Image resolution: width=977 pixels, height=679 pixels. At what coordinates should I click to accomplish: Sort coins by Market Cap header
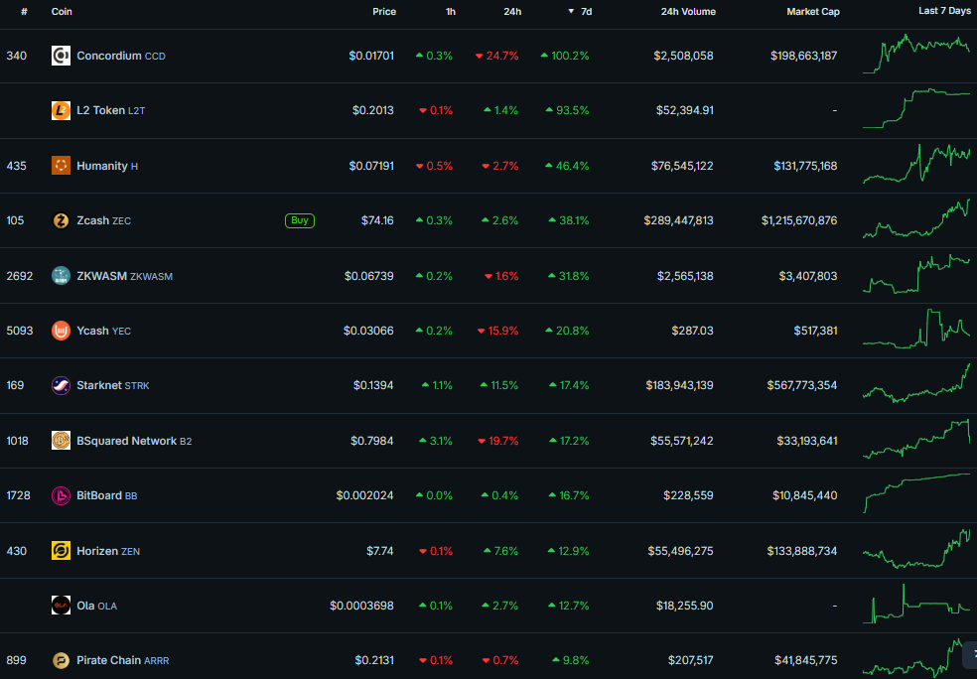point(812,12)
